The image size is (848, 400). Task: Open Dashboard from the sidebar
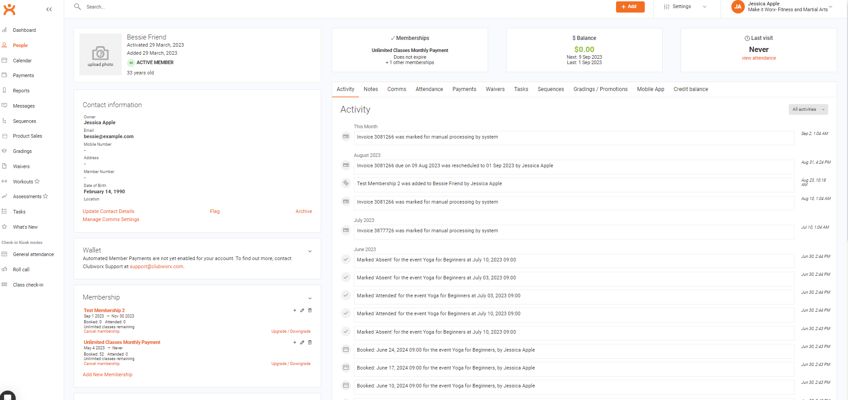[x=24, y=30]
